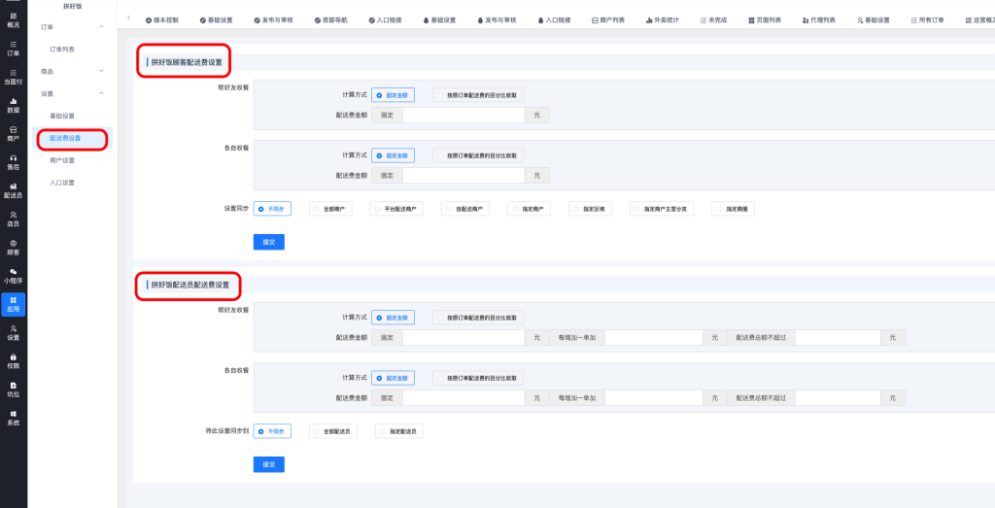Open 权限 in the dark sidebar
995x508 pixels.
(13, 360)
